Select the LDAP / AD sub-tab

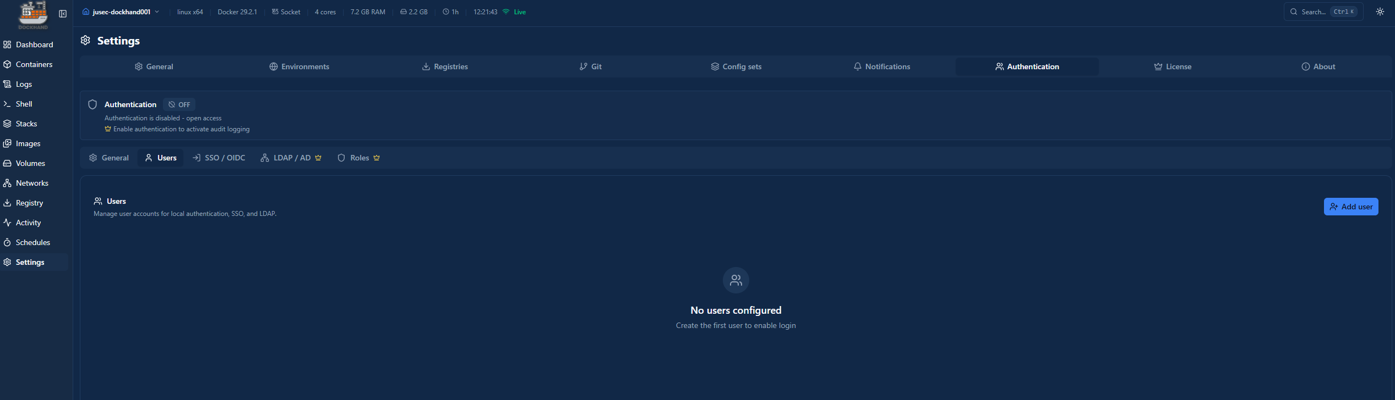coord(291,158)
